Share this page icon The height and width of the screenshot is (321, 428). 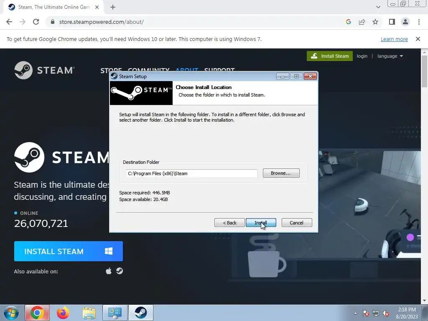pyautogui.click(x=362, y=22)
